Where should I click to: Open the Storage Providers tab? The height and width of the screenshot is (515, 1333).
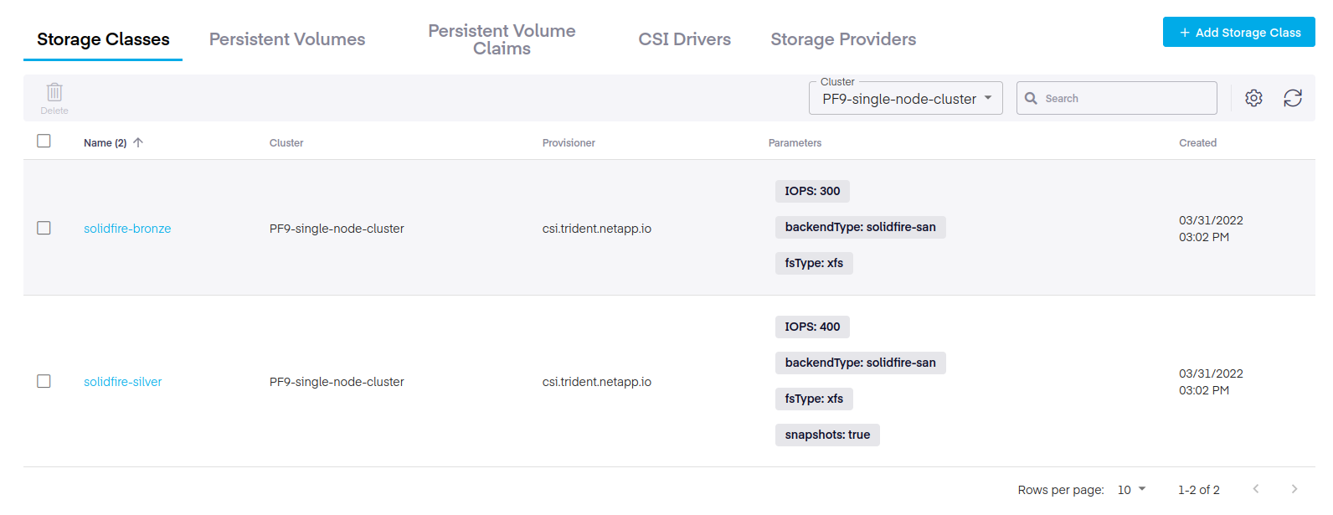point(843,39)
